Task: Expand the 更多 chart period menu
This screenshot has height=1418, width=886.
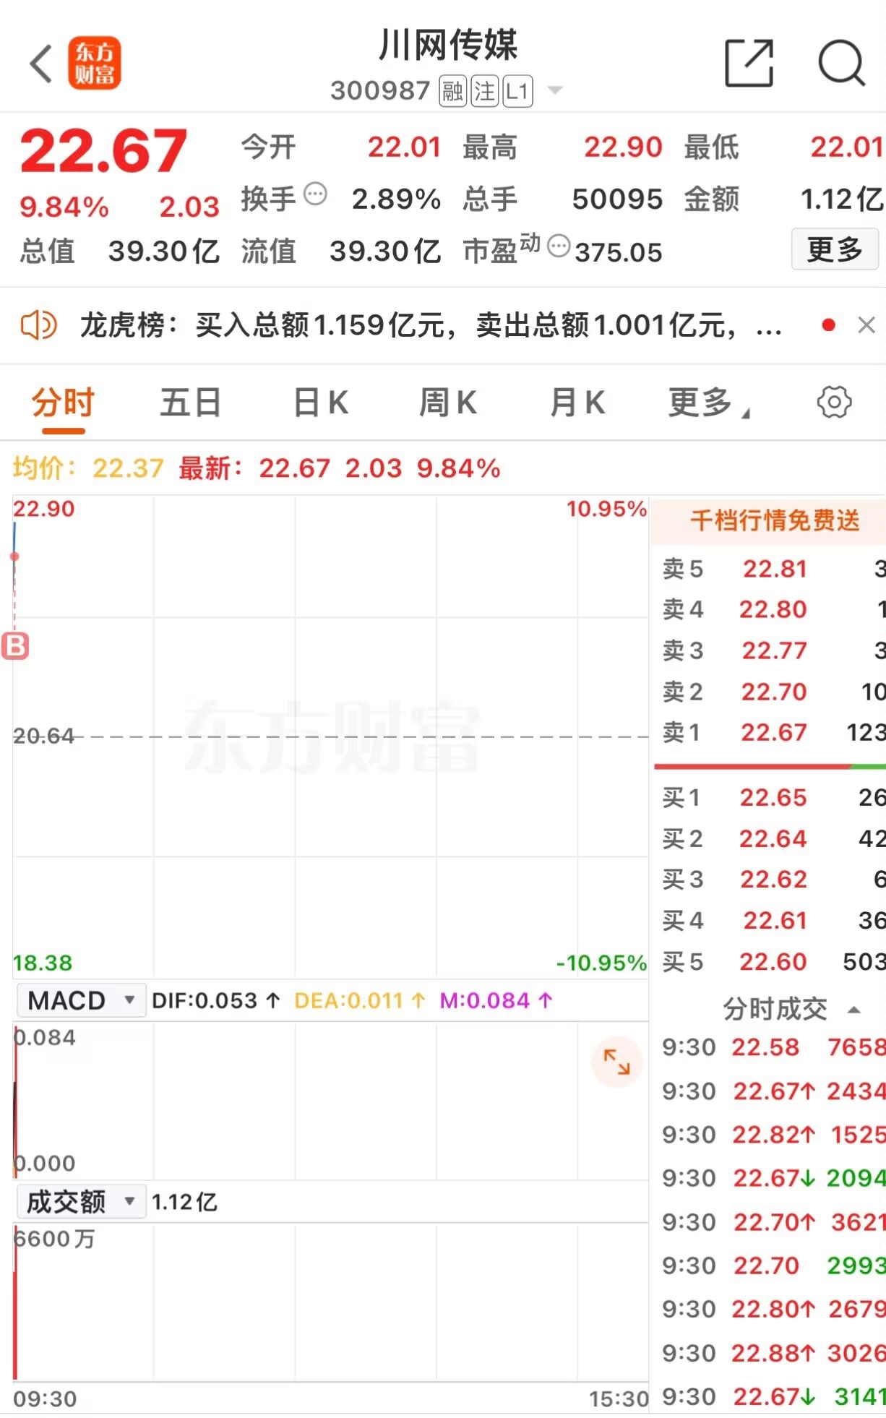Action: point(709,403)
